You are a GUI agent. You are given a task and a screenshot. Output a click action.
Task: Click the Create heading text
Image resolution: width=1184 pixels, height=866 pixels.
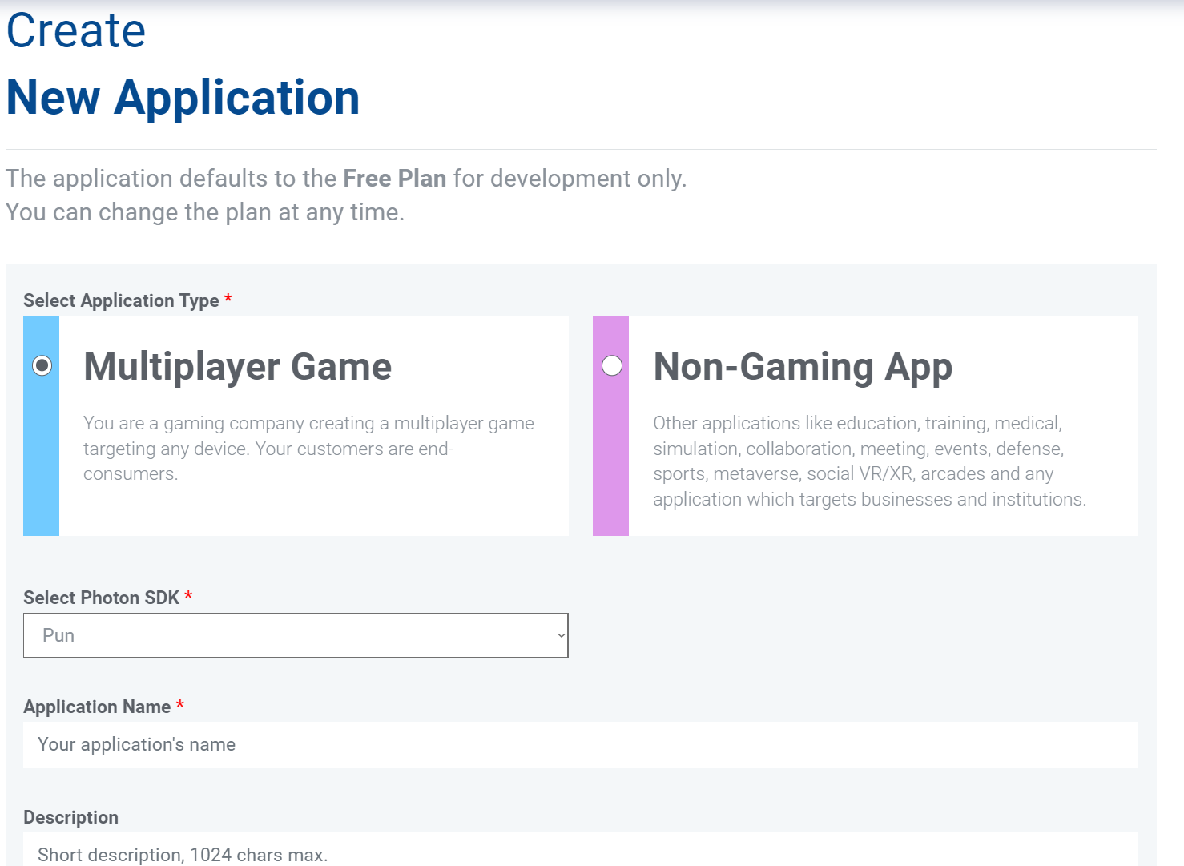(76, 30)
